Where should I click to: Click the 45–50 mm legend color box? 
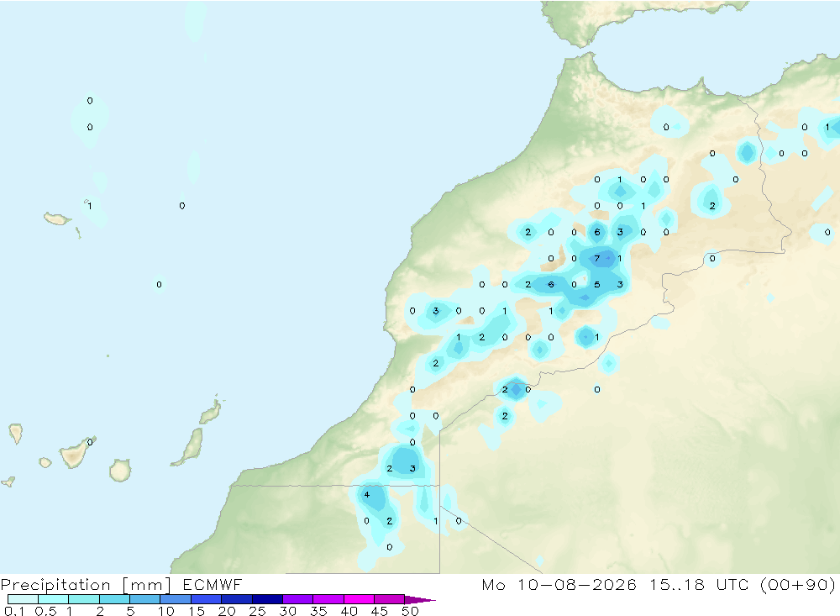[390, 599]
